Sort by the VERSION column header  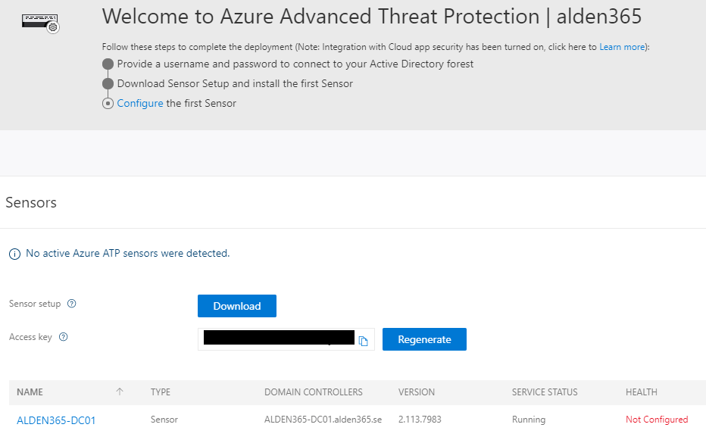(417, 392)
